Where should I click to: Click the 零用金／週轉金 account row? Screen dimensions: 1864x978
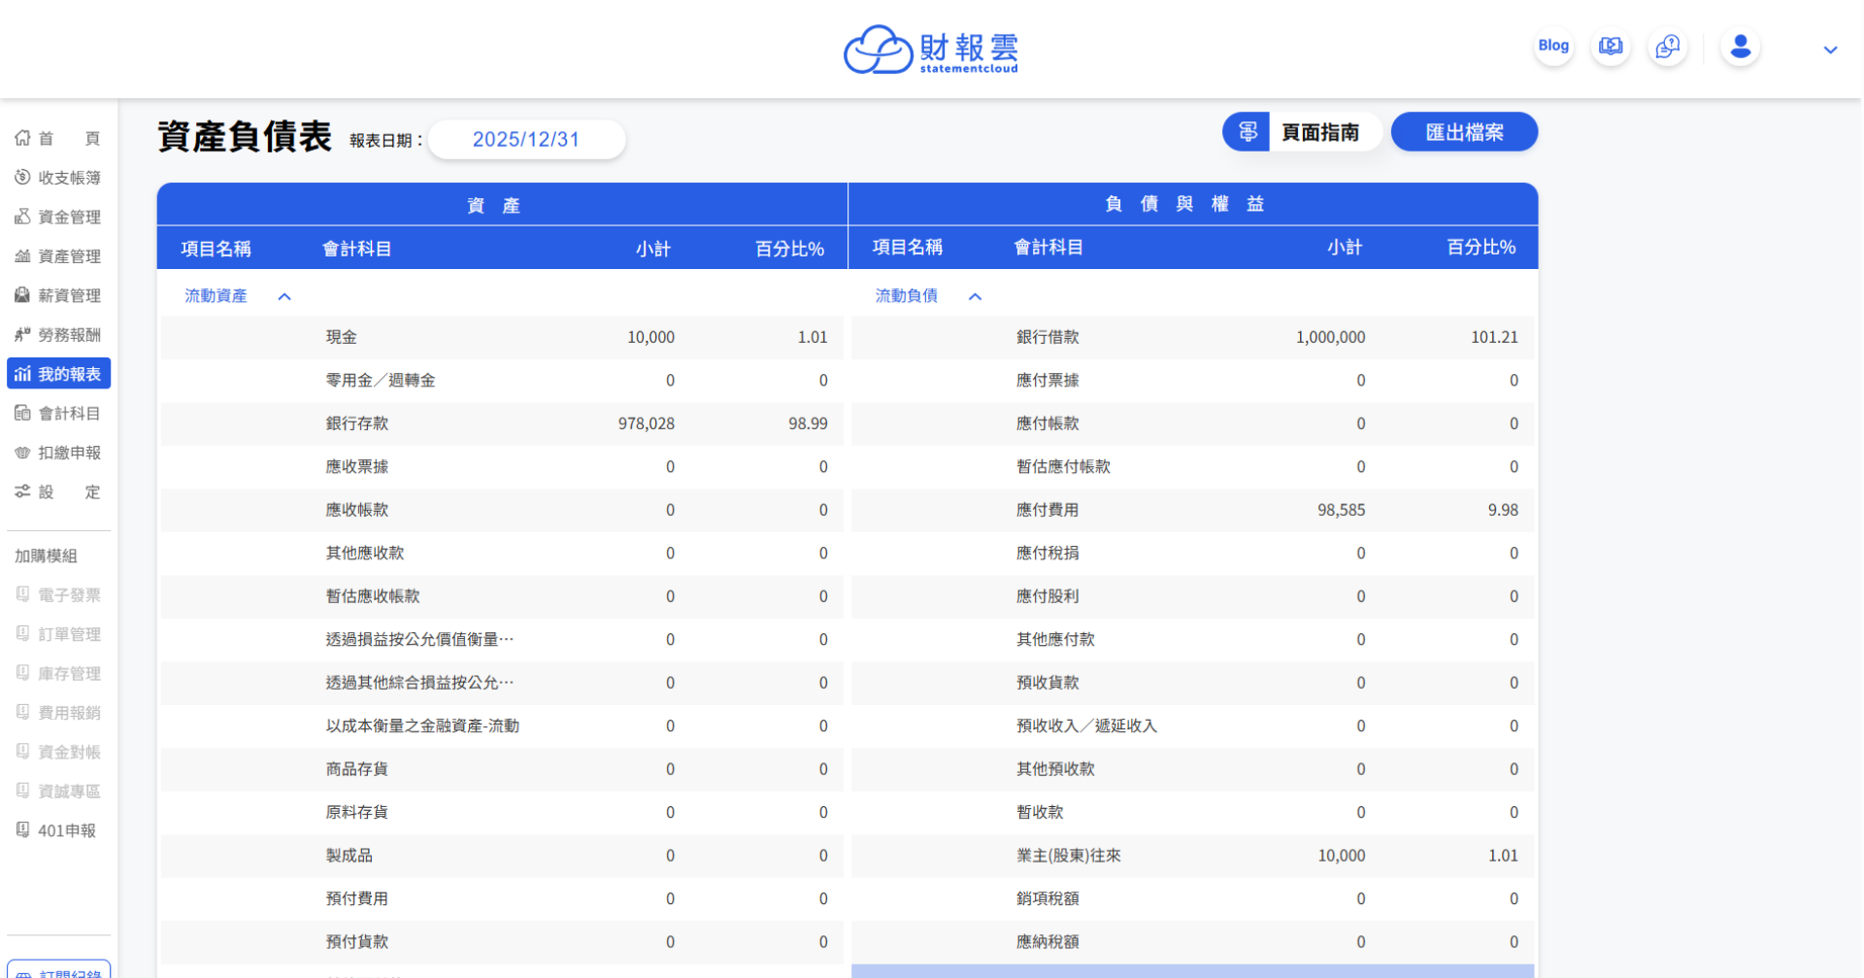pos(502,381)
